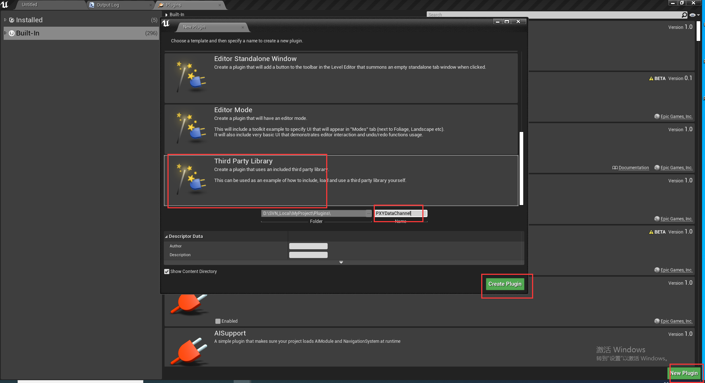This screenshot has height=383, width=705.
Task: Expand the Installed category arrow
Action: (5, 20)
